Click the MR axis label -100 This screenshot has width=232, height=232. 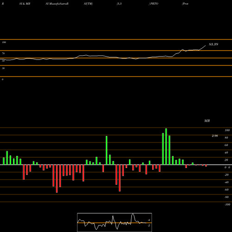coord(227,205)
